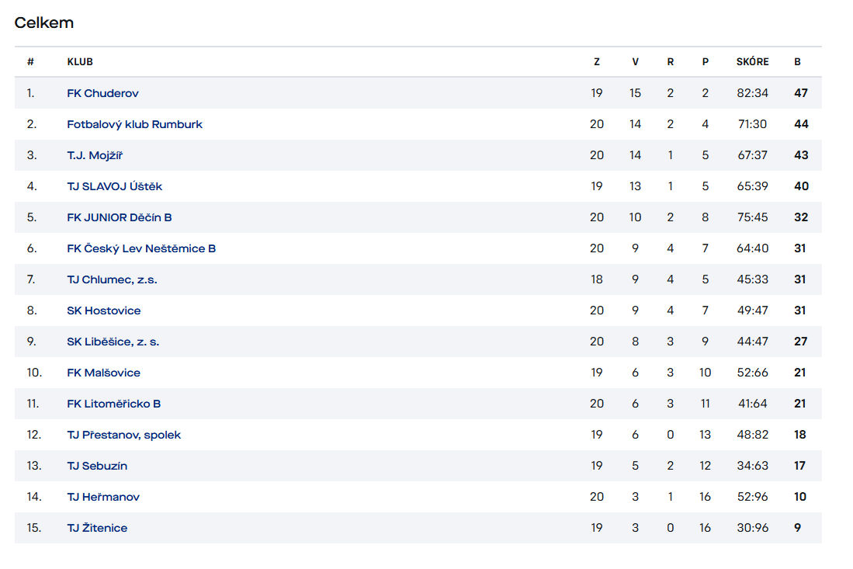Click FK Malšovice club name
Image resolution: width=853 pixels, height=569 pixels.
click(103, 373)
